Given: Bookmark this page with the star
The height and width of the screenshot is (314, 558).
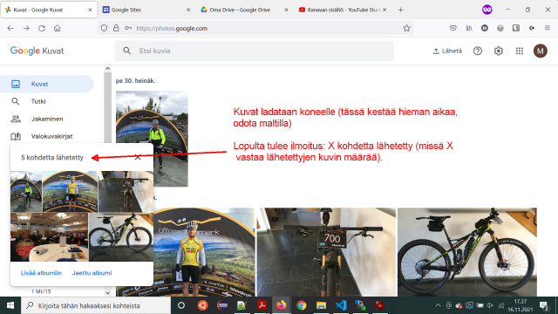Looking at the screenshot, I should [x=406, y=28].
